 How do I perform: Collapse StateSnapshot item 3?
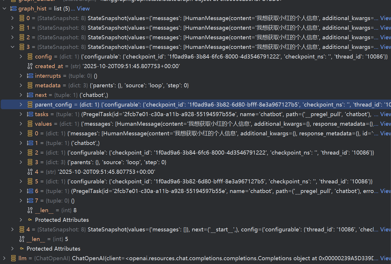(x=12, y=47)
